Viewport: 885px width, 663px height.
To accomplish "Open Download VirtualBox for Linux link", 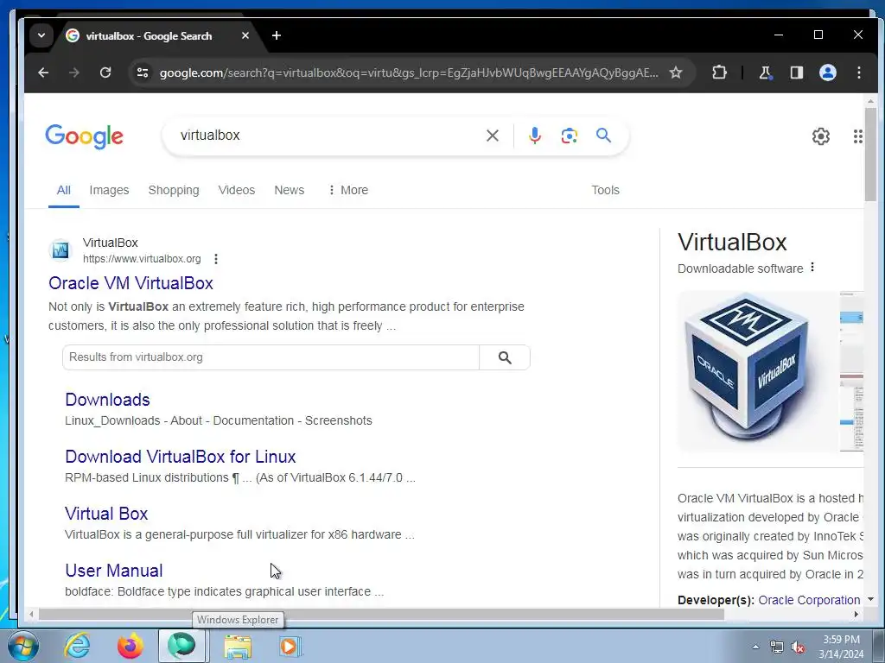I will pos(180,457).
